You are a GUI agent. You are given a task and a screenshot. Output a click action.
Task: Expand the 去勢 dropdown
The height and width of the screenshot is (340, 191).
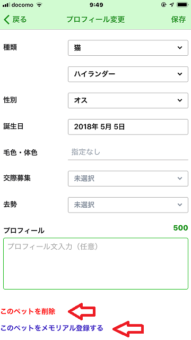click(x=128, y=205)
